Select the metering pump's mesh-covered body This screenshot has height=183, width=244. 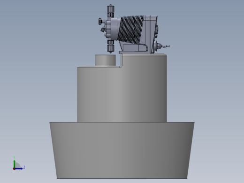[x=131, y=30]
